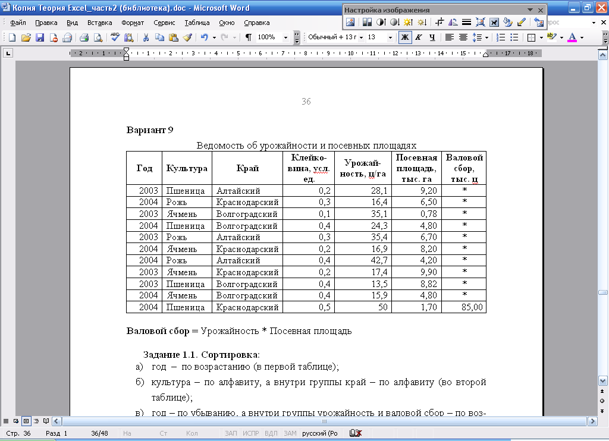Create a new blank document
This screenshot has height=441, width=609.
12,37
